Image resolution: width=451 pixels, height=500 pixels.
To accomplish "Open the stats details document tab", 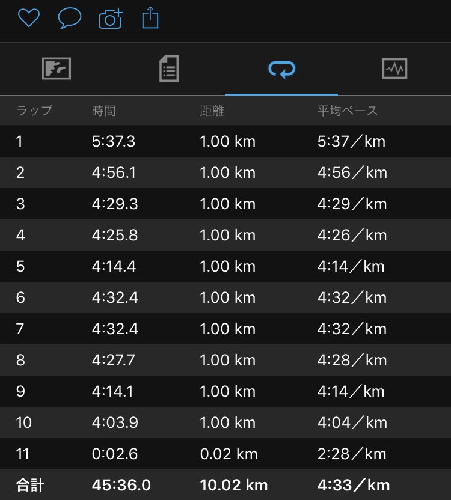I will (x=169, y=69).
